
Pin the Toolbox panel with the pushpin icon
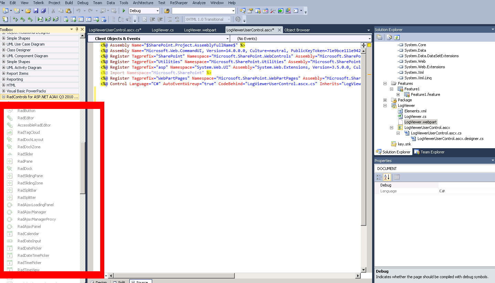[77, 30]
